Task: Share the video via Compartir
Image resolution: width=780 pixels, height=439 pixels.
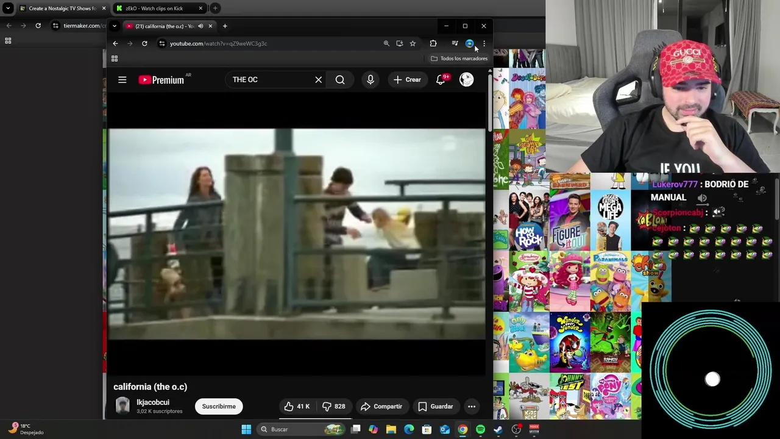Action: pos(381,407)
